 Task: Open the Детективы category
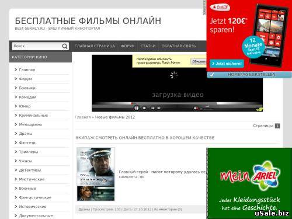pos(30,171)
